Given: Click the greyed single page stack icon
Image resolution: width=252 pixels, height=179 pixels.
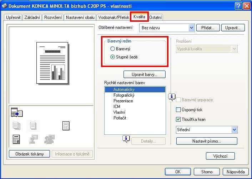Looking at the screenshot, I should click(x=33, y=126).
